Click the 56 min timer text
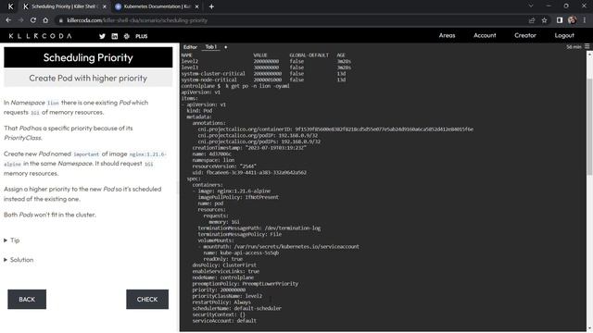 click(574, 47)
